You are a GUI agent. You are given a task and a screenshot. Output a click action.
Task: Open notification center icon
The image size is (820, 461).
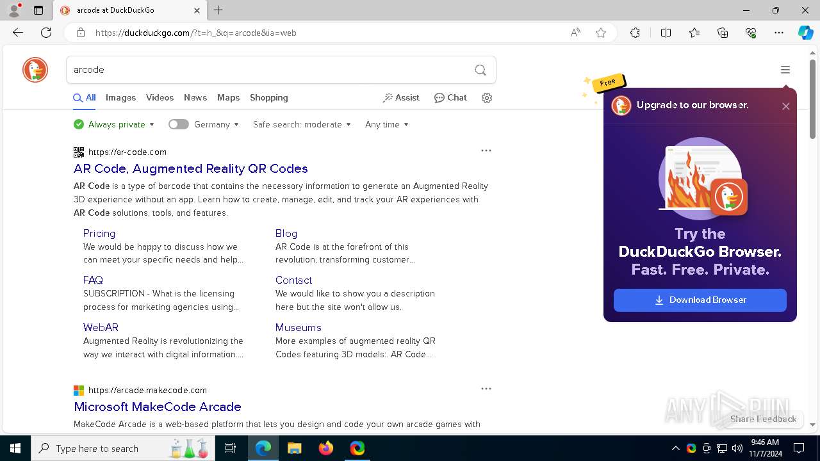[x=799, y=448]
